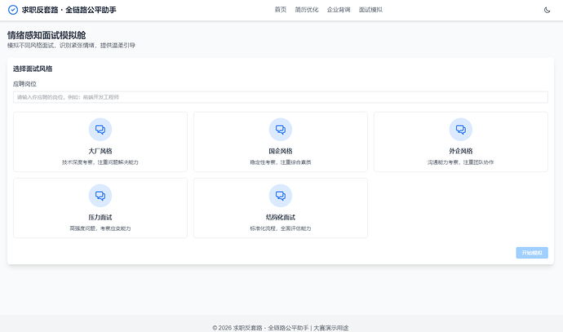
Task: Click the 国企风格 chat bubble icon
Action: coord(281,130)
